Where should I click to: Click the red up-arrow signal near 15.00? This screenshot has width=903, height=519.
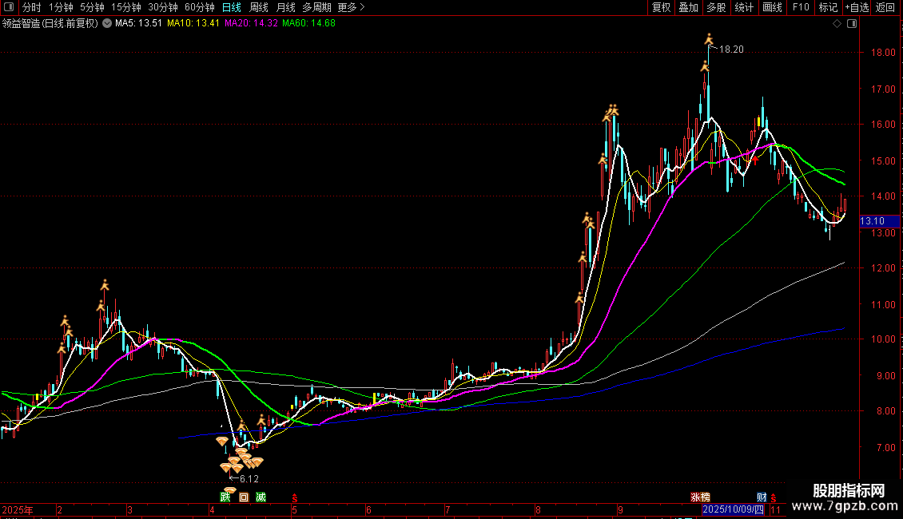(756, 160)
